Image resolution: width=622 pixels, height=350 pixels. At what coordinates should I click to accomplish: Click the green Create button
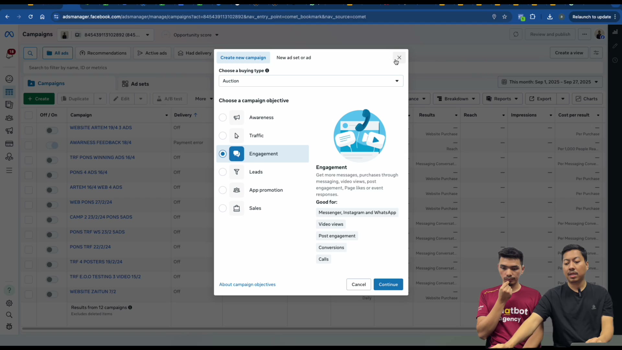39,99
